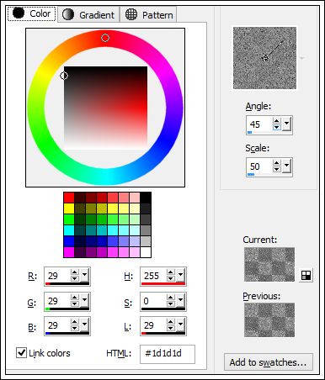Screen dimensions: 325x380
Task: Decrease the H value with down arrow
Action: coord(171,278)
